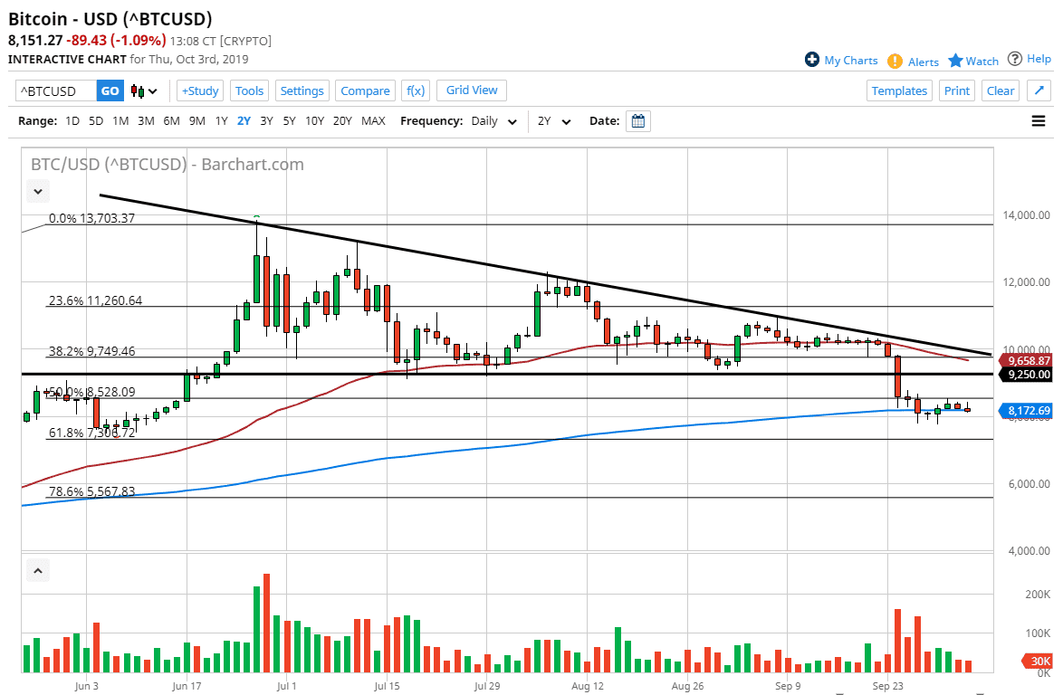Click the My Charts plus icon
Screen dimensions: 1063x695
coord(812,60)
